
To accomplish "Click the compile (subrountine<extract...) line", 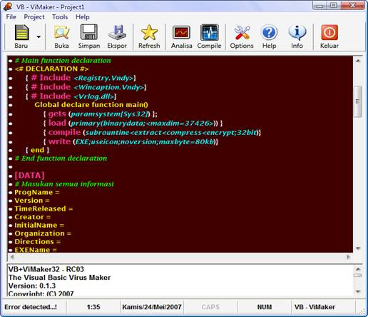I will pyautogui.click(x=152, y=133).
